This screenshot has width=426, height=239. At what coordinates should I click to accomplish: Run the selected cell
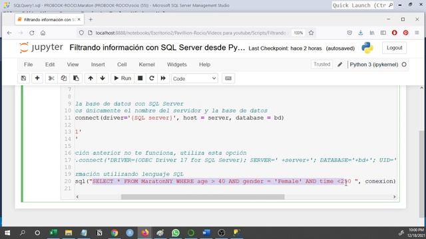122,78
